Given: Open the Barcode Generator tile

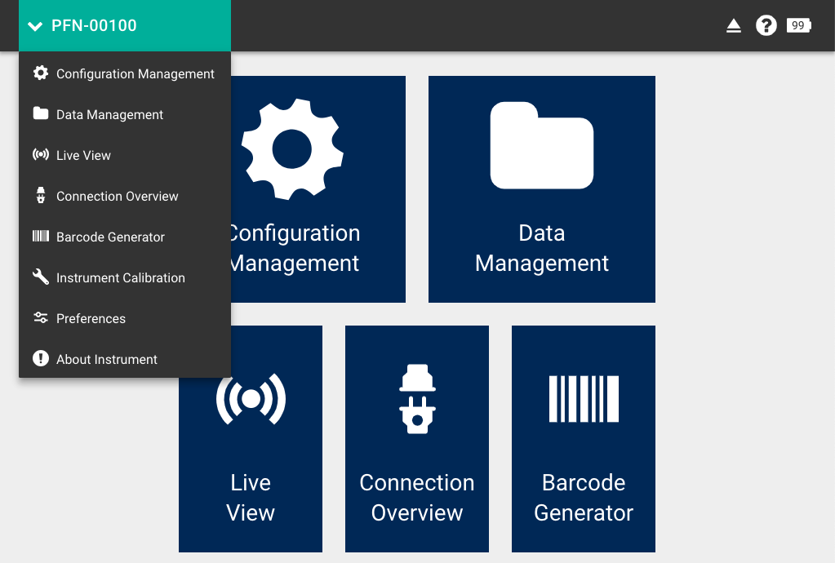Looking at the screenshot, I should click(583, 439).
